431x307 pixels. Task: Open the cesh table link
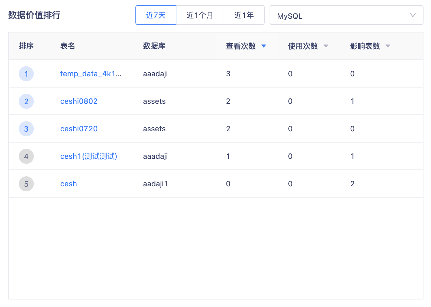point(68,184)
